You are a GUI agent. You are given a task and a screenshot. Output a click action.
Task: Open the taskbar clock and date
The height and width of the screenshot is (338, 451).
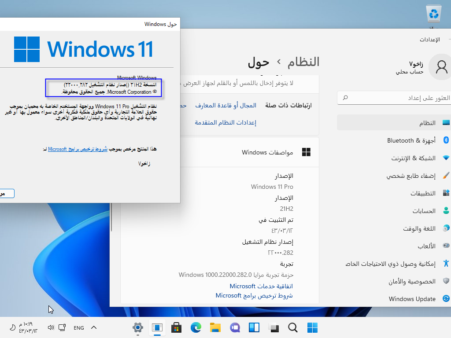pos(28,327)
